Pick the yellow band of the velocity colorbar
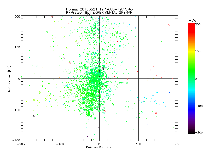The height and width of the screenshot is (157, 209). pyautogui.click(x=191, y=51)
